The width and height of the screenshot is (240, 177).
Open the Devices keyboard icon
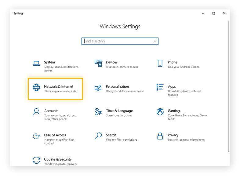[x=98, y=63]
